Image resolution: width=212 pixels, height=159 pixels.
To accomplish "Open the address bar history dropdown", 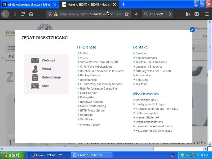I will pos(112,14).
